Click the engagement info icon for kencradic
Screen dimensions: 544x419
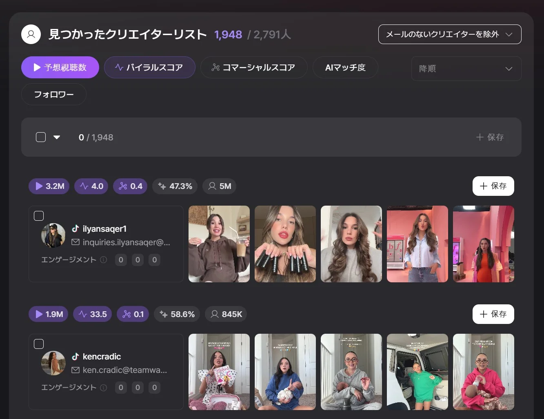pyautogui.click(x=103, y=388)
